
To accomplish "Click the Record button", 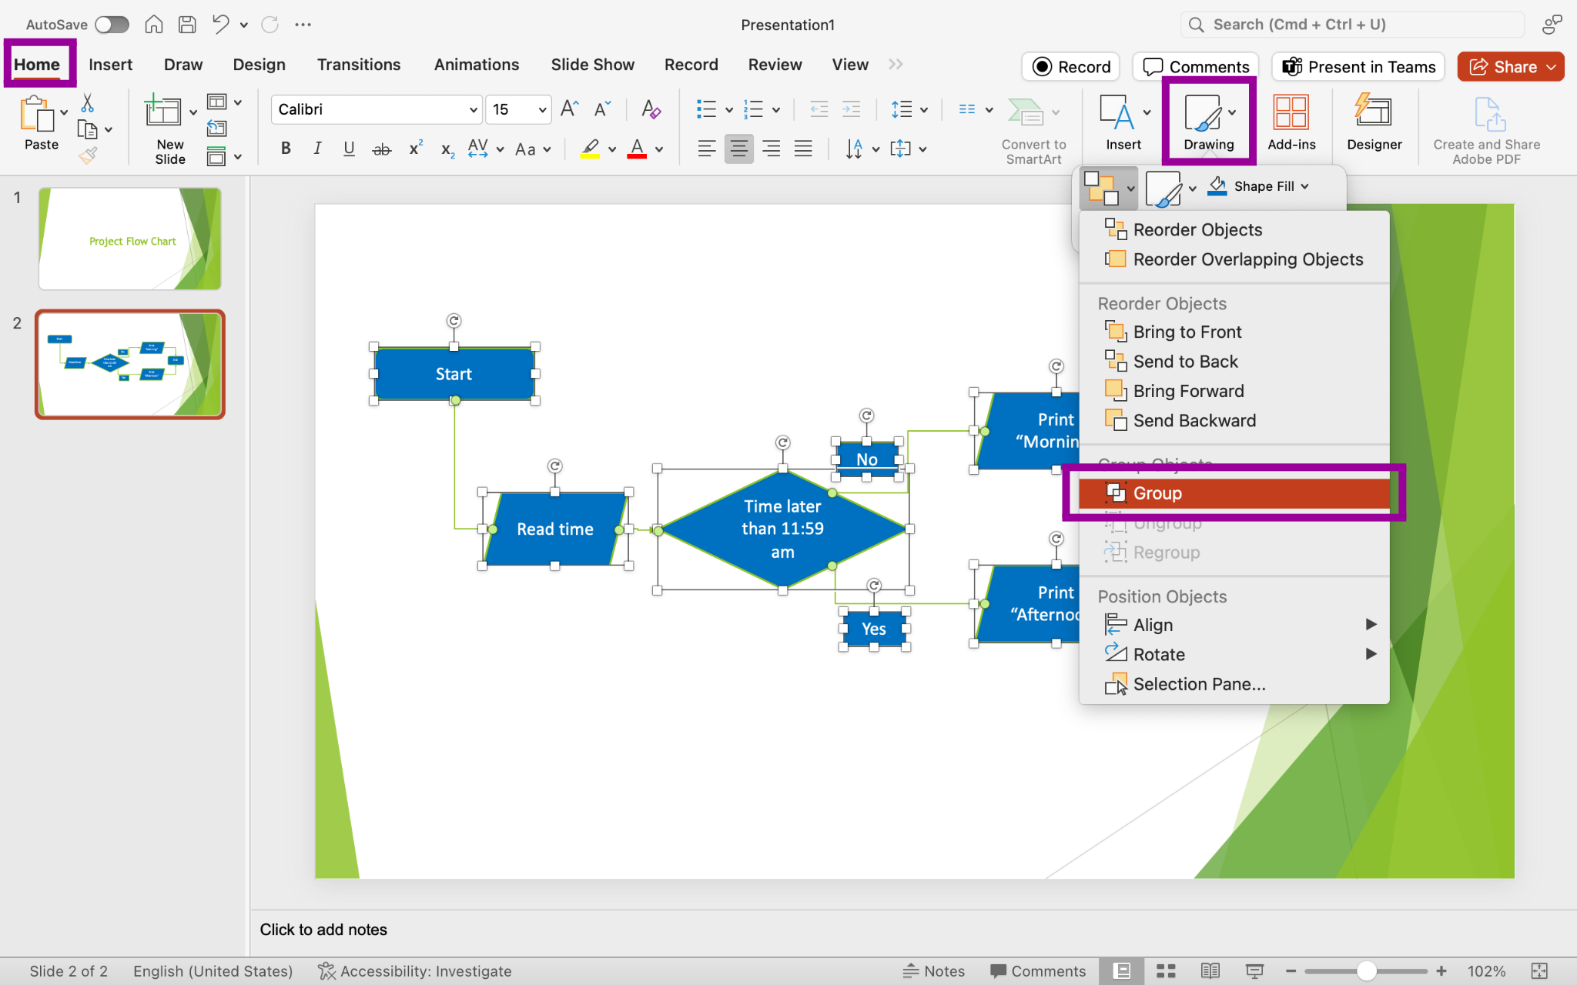I will [x=1070, y=67].
